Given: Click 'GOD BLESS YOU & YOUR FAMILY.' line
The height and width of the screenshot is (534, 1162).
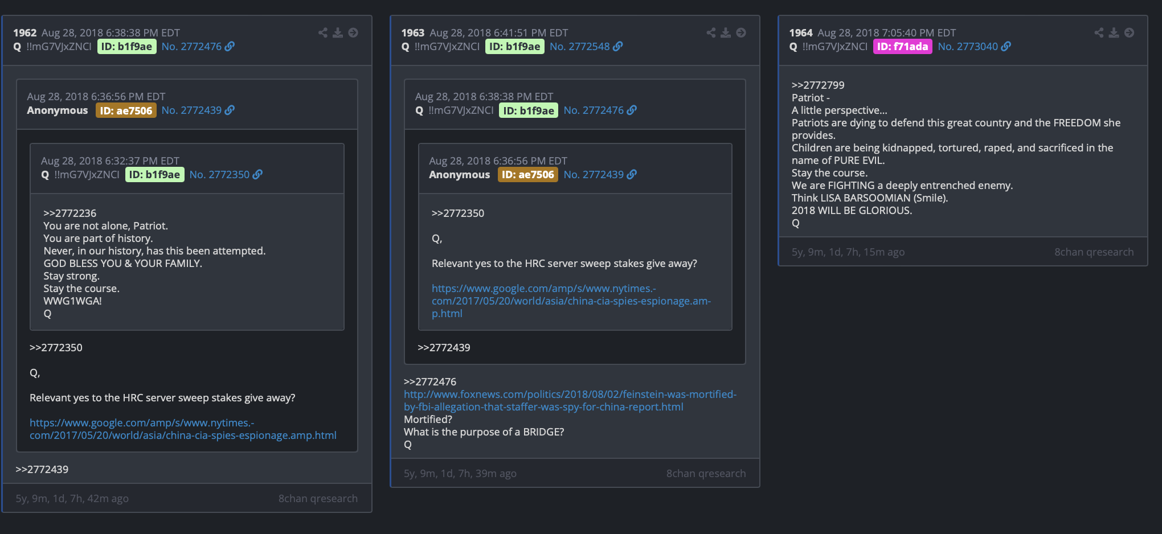Looking at the screenshot, I should 122,263.
